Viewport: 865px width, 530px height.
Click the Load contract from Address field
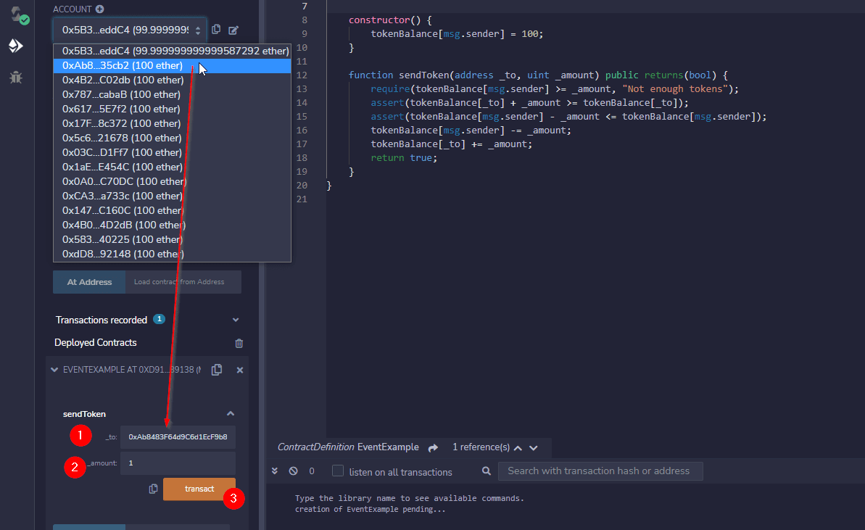click(x=183, y=282)
